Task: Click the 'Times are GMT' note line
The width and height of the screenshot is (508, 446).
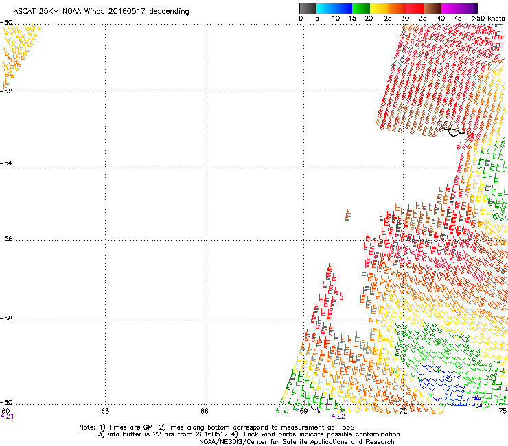Action: coord(217,427)
